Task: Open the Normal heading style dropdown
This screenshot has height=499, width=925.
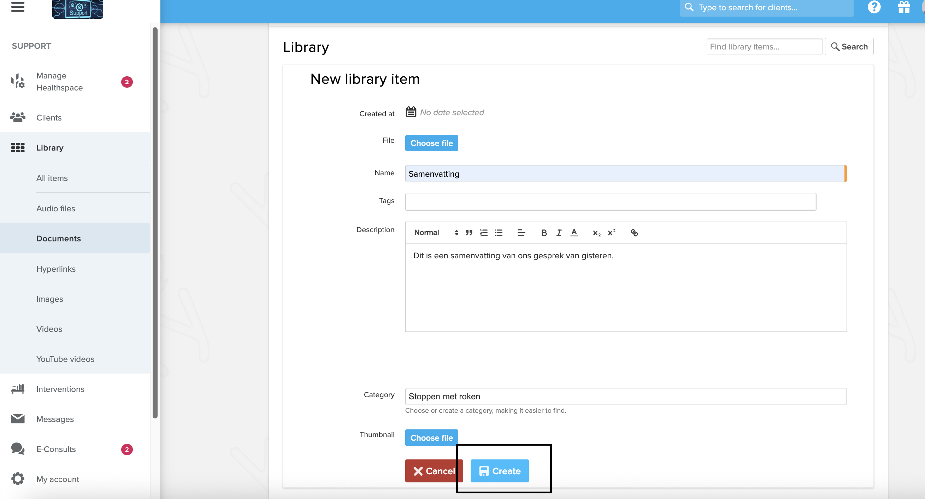Action: pyautogui.click(x=436, y=233)
